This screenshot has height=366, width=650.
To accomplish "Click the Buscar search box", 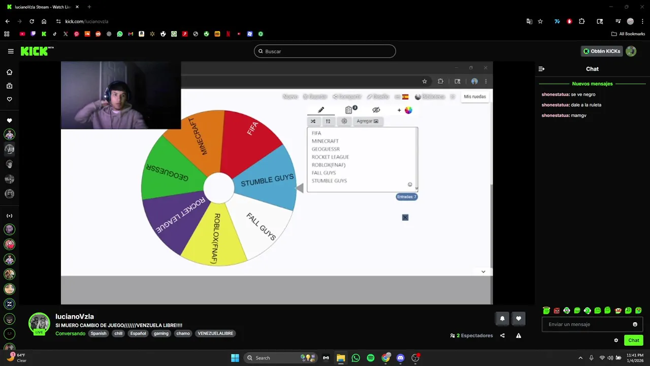I will click(x=325, y=51).
